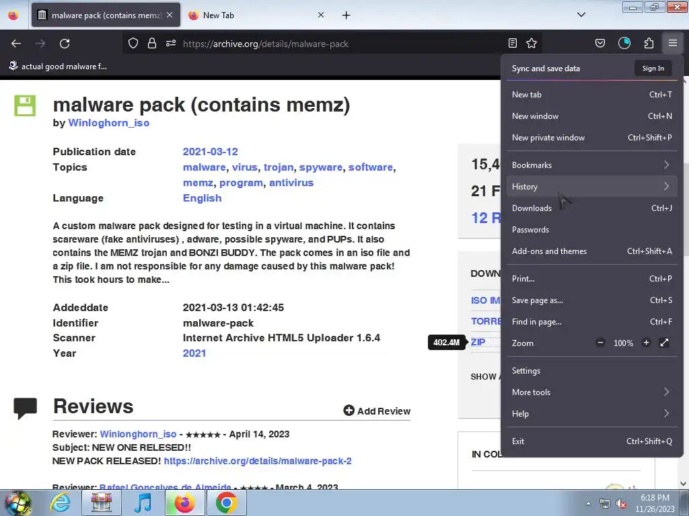Open New private window menu item
Screen dimensions: 689x516
(591, 137)
